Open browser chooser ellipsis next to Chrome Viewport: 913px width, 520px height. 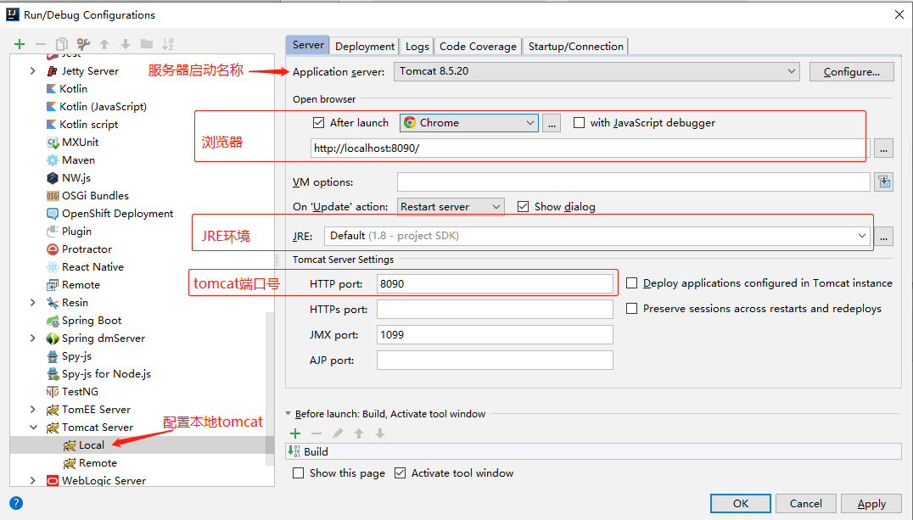click(x=552, y=123)
